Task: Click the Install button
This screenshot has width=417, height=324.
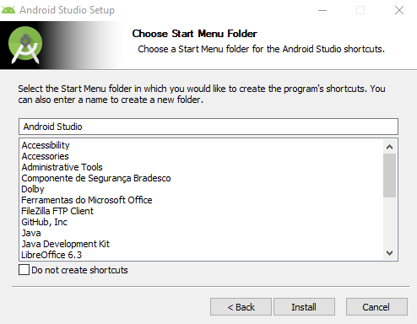Action: pos(304,307)
